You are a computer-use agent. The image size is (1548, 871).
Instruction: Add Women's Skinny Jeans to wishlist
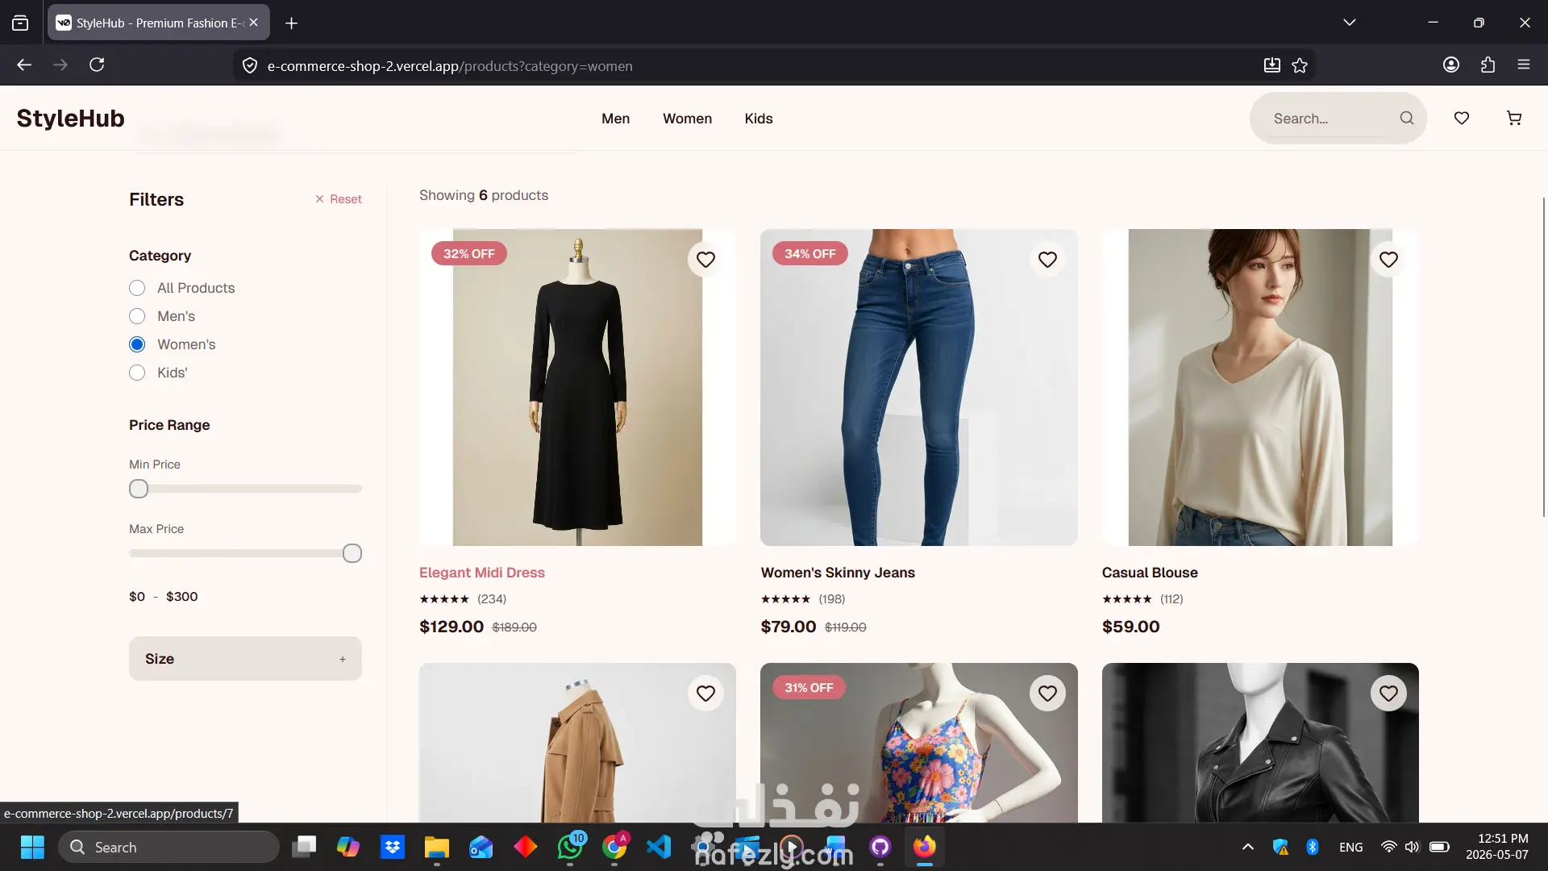coord(1047,260)
